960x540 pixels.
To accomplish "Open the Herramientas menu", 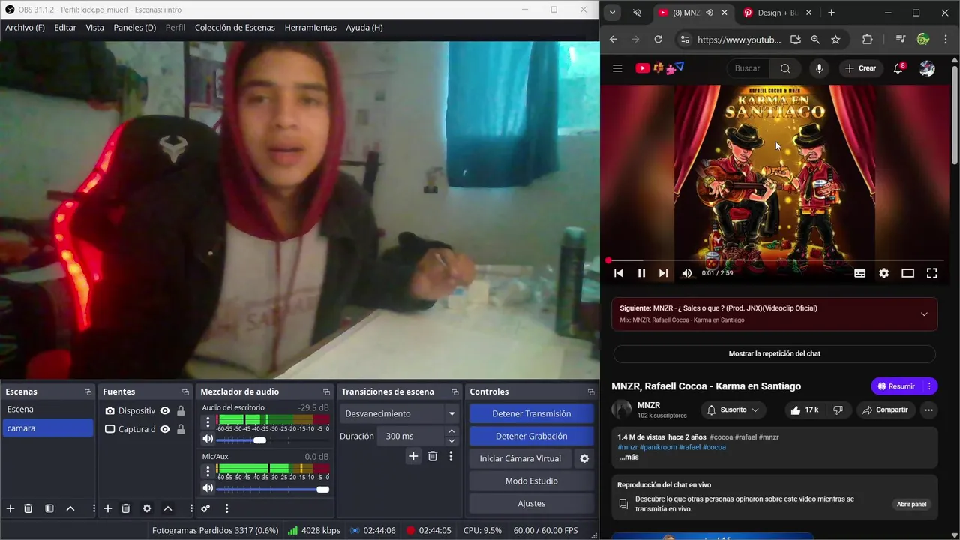I will click(x=310, y=28).
